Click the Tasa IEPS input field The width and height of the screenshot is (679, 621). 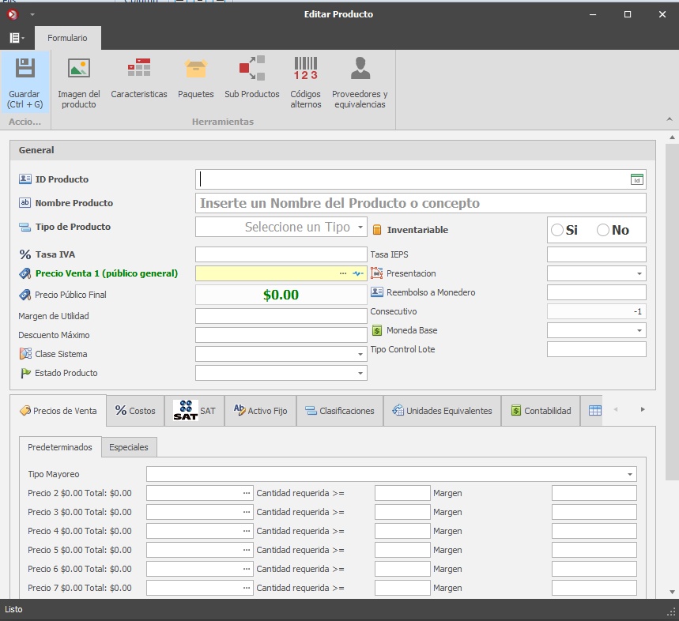(x=596, y=254)
